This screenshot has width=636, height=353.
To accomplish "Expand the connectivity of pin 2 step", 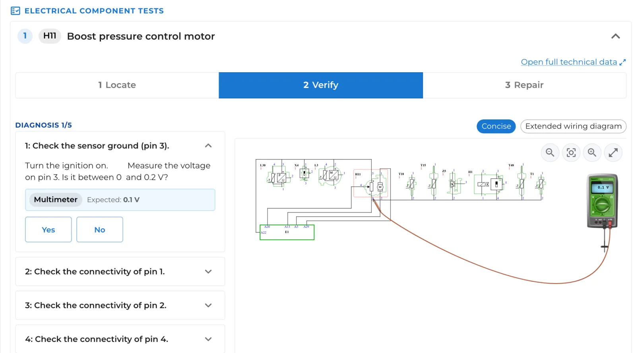I will [208, 305].
